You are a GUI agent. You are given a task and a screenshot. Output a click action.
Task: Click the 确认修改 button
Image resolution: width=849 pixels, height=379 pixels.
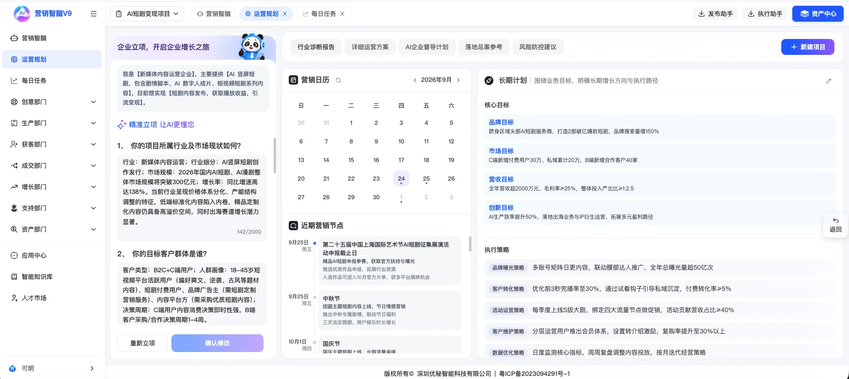[x=217, y=343]
